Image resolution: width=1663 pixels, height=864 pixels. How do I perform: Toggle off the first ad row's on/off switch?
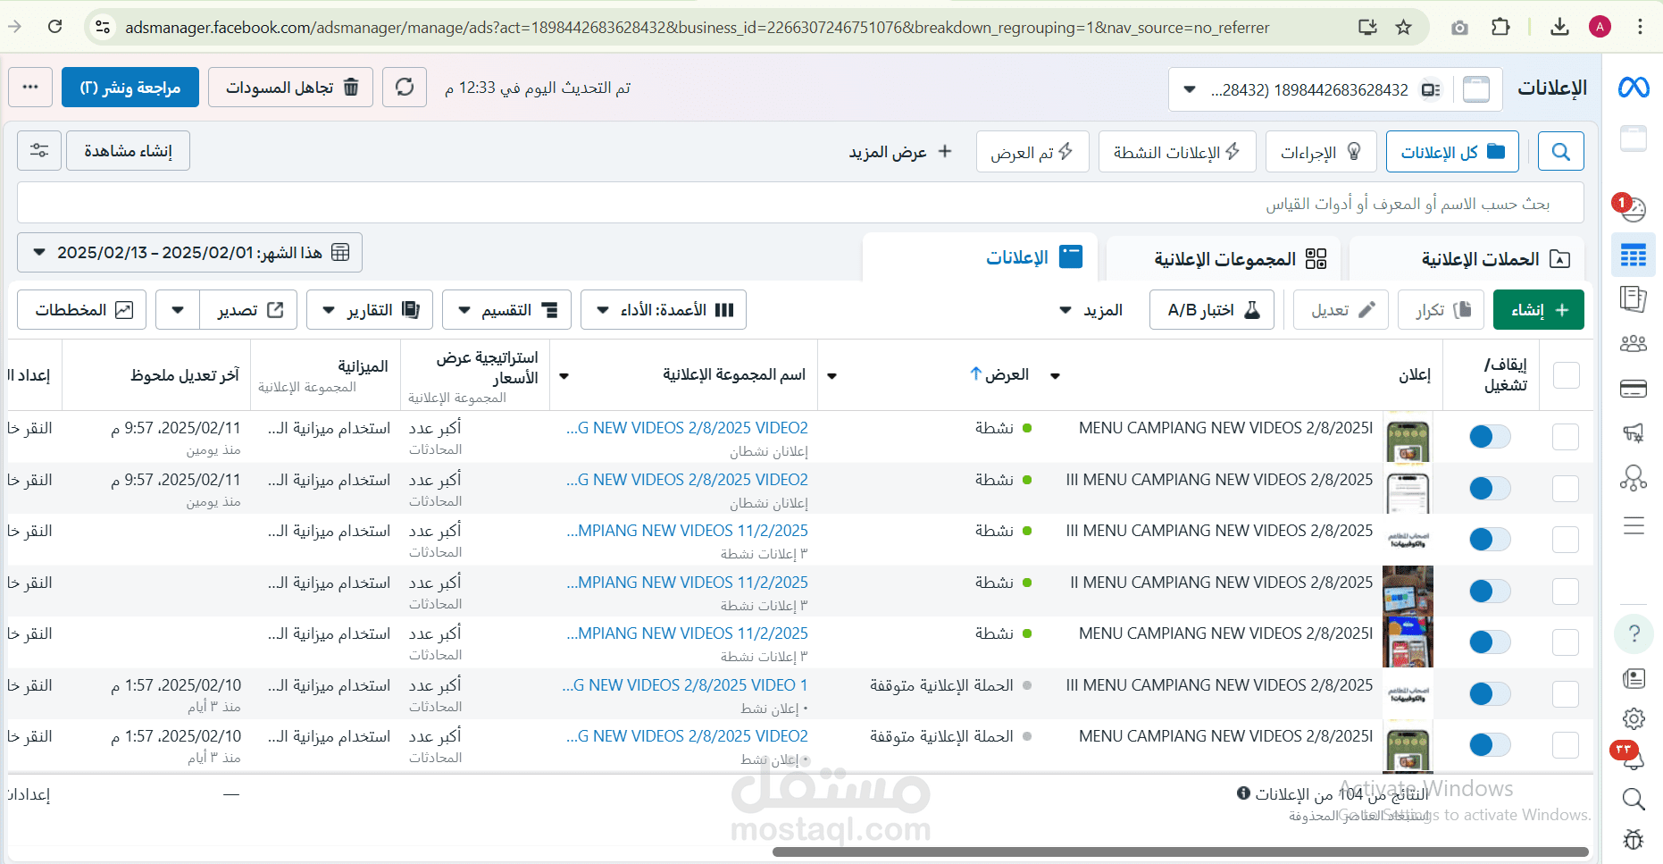(x=1490, y=436)
